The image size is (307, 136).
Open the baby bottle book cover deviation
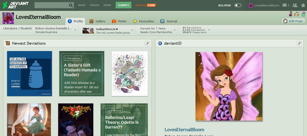point(30,74)
